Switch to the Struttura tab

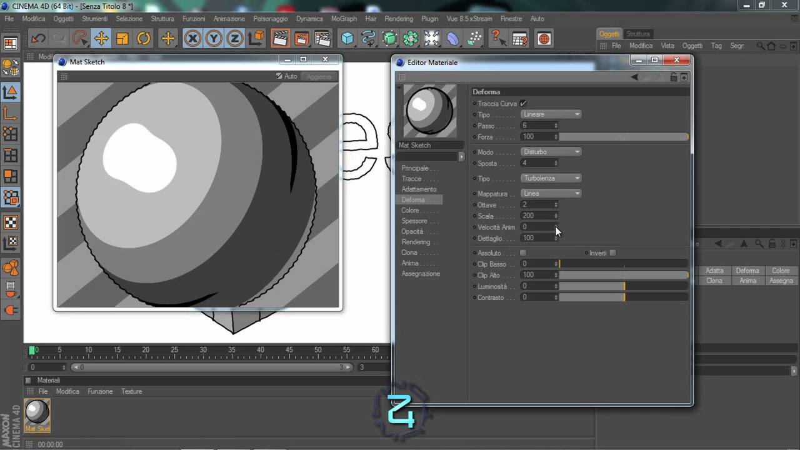click(638, 34)
